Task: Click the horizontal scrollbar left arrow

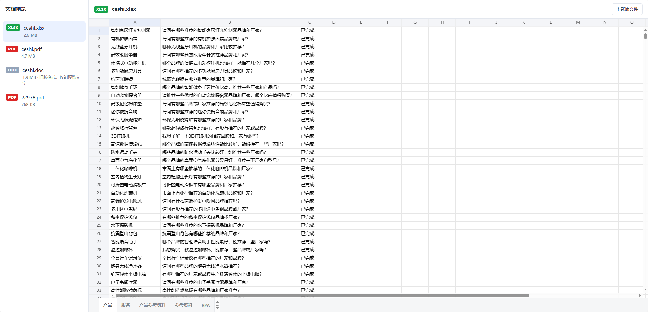Action: (113, 295)
